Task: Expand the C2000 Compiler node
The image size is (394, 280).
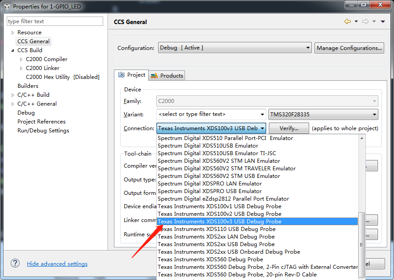Action: 21,59
